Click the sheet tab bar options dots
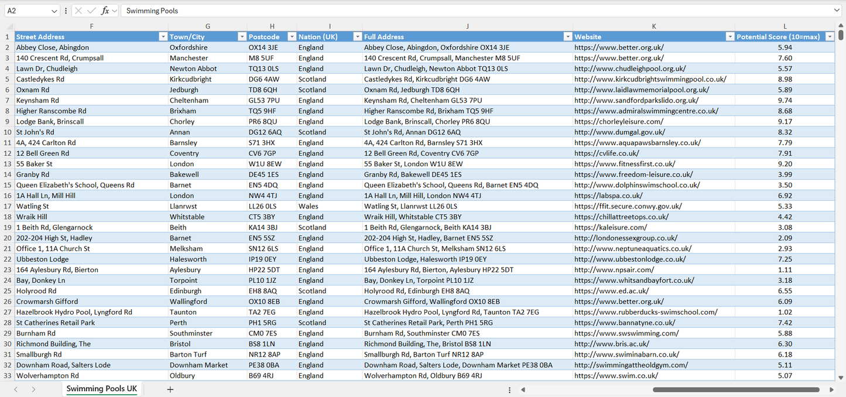 click(509, 389)
